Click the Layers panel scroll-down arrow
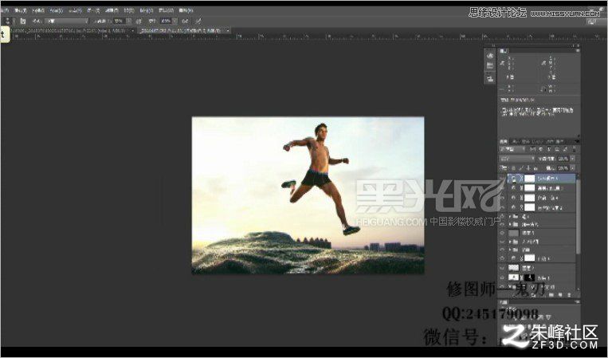The height and width of the screenshot is (358, 608). [579, 289]
